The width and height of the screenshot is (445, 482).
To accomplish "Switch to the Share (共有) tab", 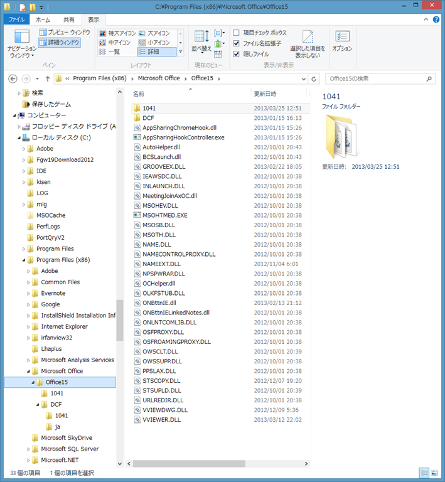I will 69,19.
